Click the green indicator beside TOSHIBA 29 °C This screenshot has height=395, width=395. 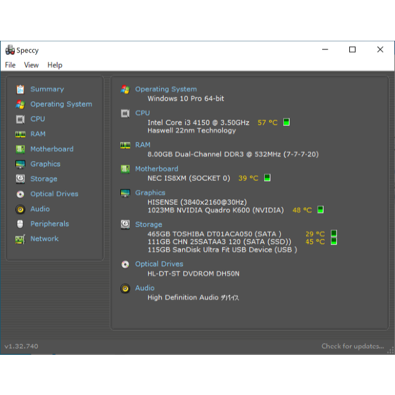coord(334,233)
